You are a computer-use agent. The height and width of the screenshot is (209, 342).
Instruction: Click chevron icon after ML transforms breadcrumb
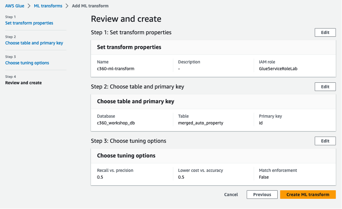[x=67, y=6]
